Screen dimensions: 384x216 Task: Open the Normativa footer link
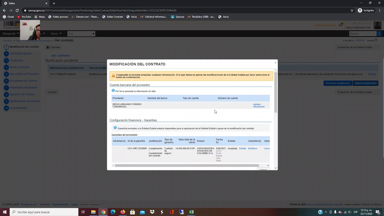(45, 204)
